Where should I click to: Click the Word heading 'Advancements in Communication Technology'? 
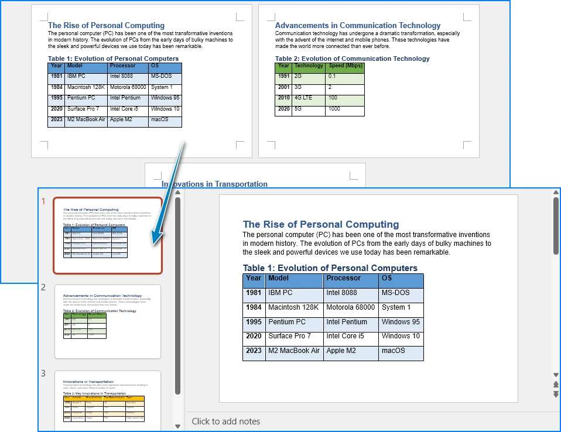358,26
